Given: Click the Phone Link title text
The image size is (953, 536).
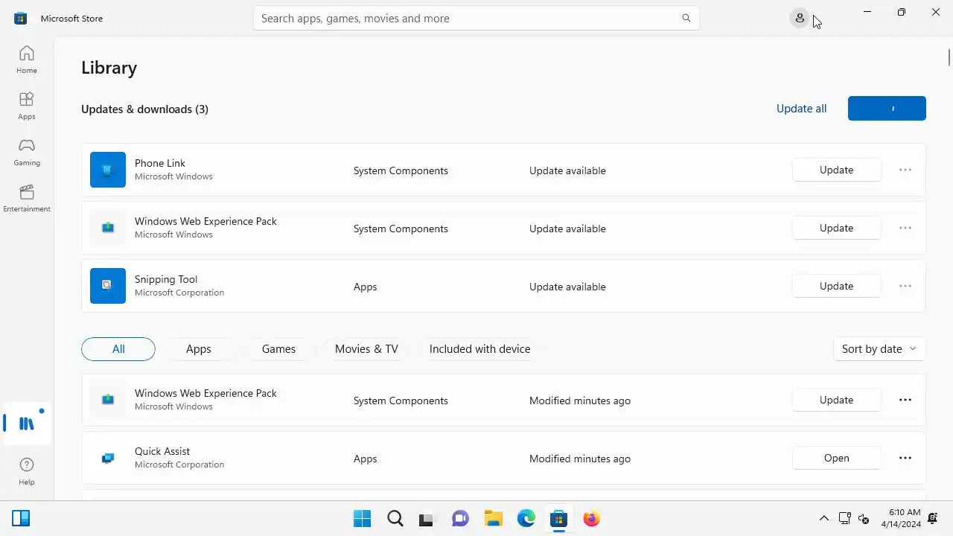Looking at the screenshot, I should click(x=160, y=163).
